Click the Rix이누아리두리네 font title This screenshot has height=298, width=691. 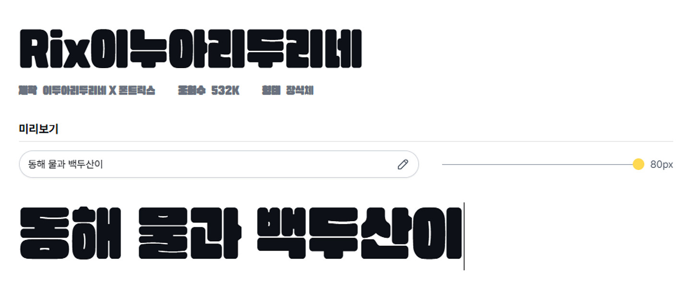tap(191, 49)
